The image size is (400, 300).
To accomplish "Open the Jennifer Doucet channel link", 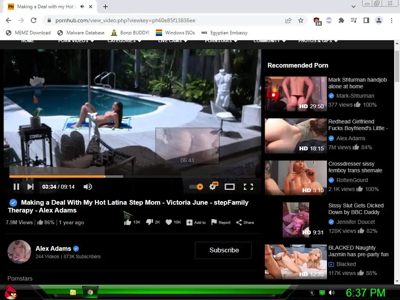I will pyautogui.click(x=355, y=222).
